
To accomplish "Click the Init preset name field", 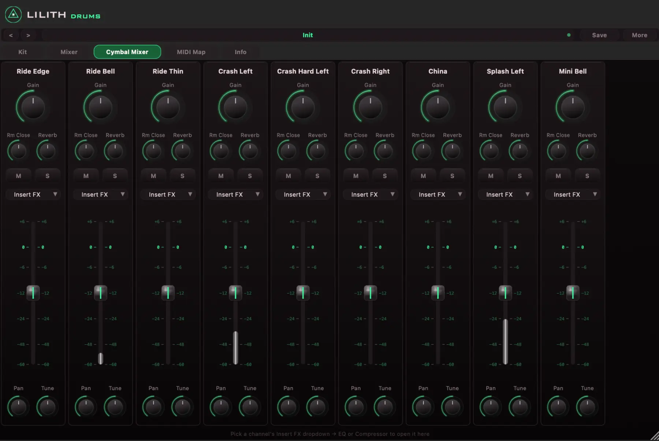I will [x=308, y=35].
